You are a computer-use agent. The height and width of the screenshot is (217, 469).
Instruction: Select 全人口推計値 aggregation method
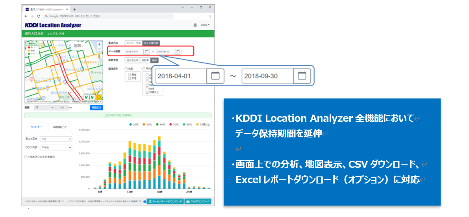click(150, 43)
